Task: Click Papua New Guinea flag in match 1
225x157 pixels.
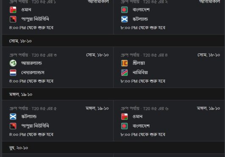Action: point(13,19)
